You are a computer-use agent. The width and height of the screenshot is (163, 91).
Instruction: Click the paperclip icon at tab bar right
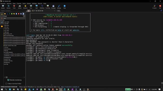(161, 11)
